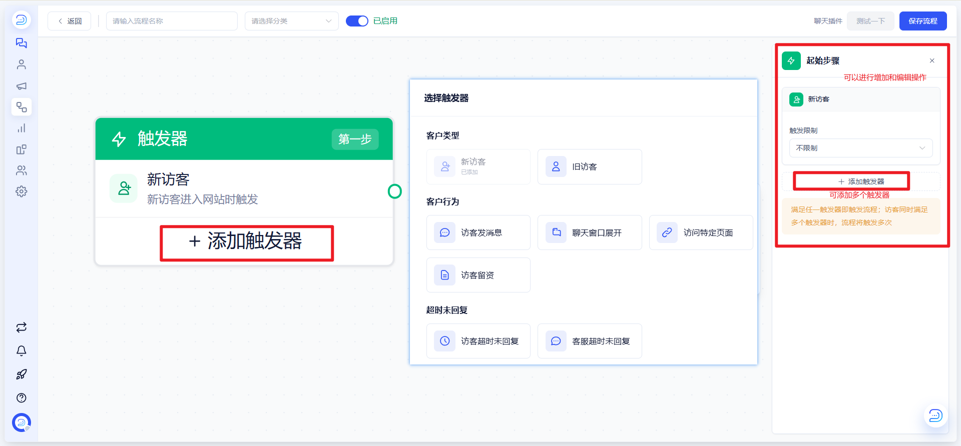
Task: Click the 测试一下 test button
Action: point(870,21)
